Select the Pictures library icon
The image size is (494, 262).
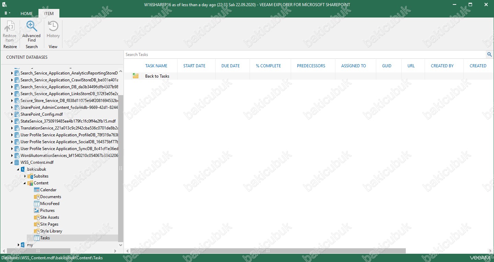coord(37,210)
